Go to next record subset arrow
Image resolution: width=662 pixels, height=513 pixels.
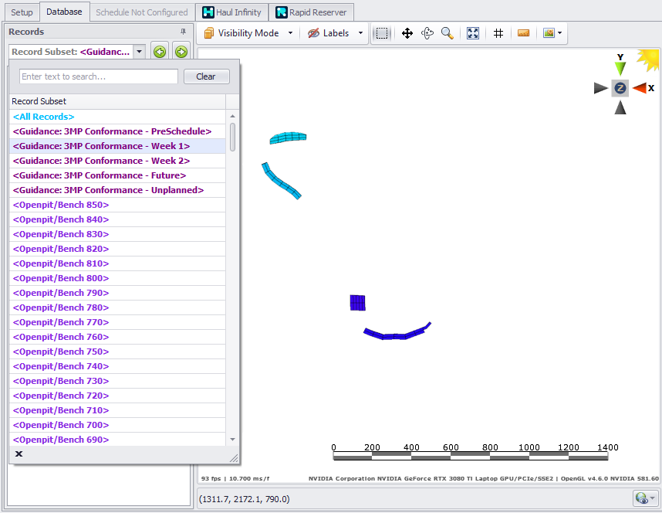(181, 52)
